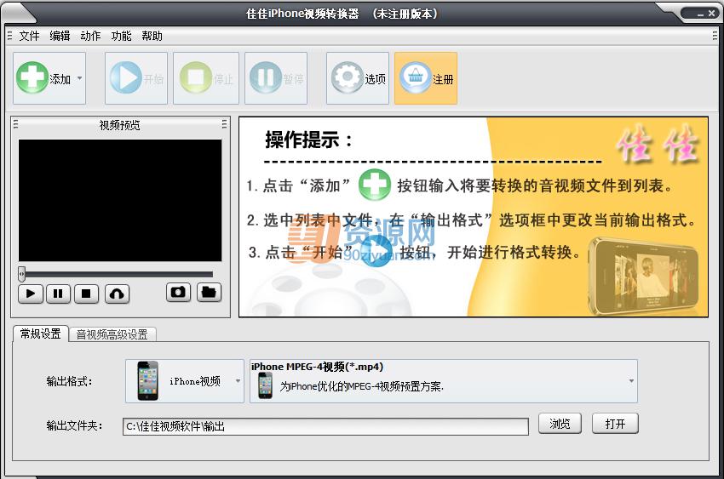Click the black video preview area
The width and height of the screenshot is (724, 479).
point(120,201)
